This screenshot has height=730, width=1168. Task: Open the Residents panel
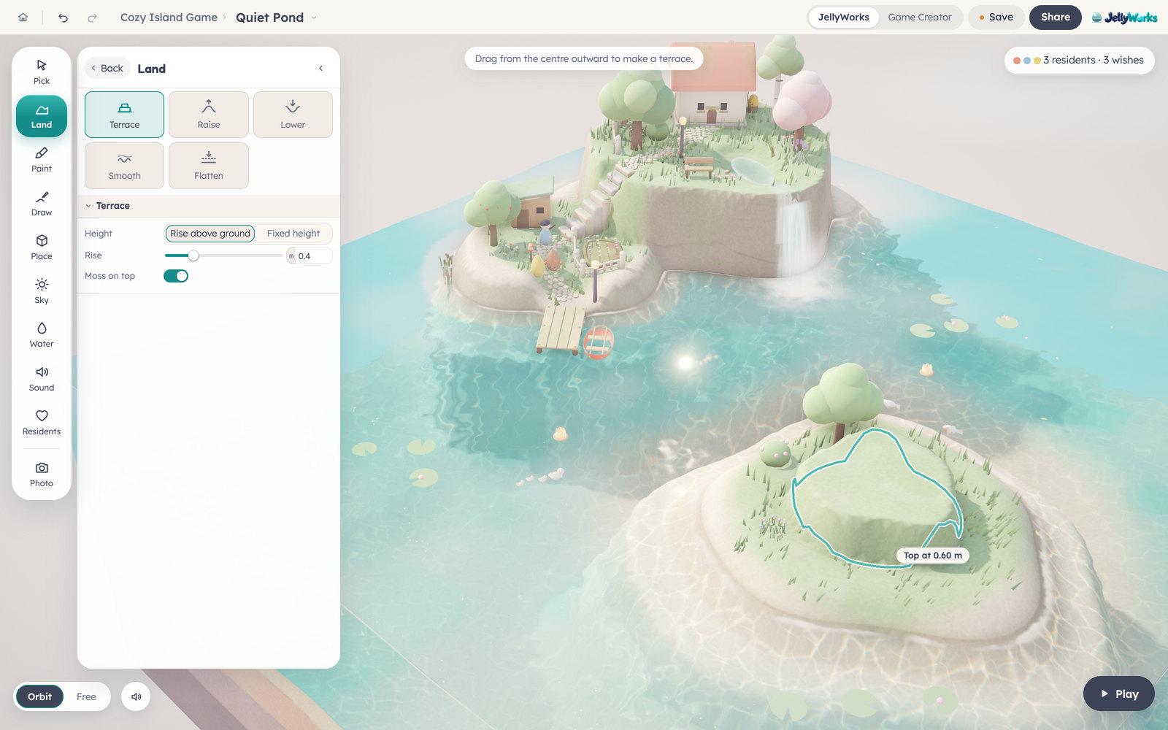[x=42, y=423]
